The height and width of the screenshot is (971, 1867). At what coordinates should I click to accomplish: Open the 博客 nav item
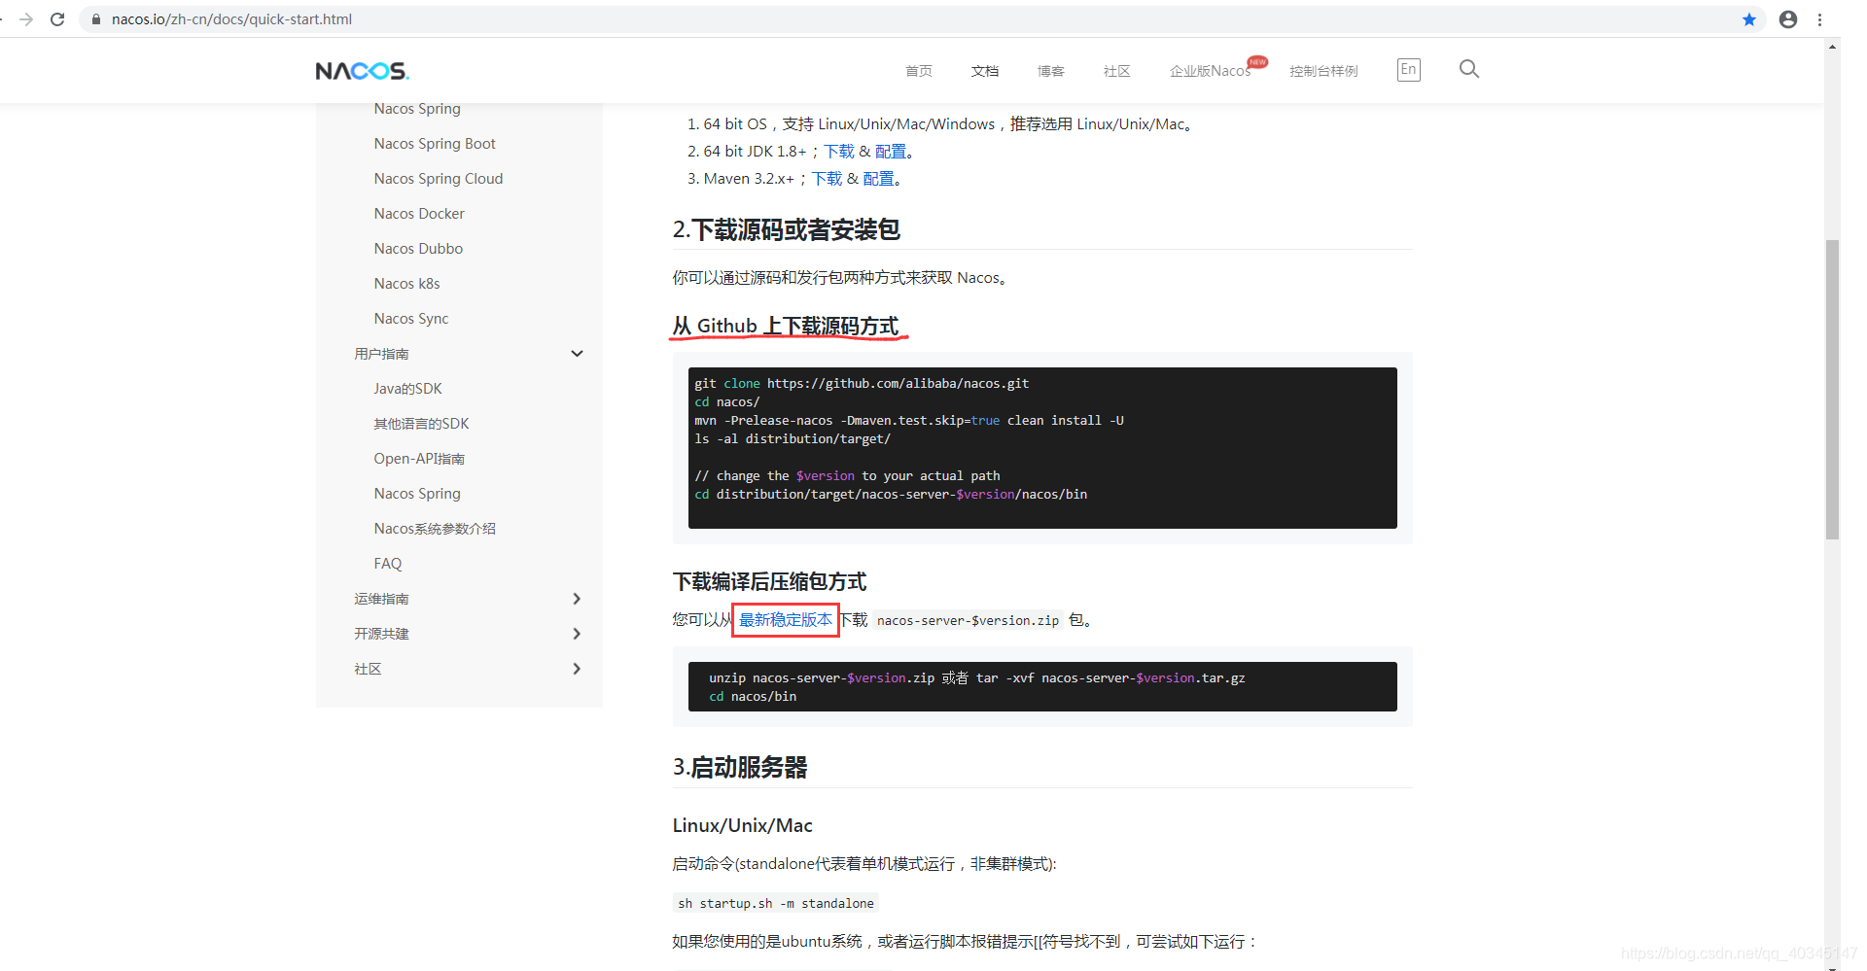(1050, 71)
